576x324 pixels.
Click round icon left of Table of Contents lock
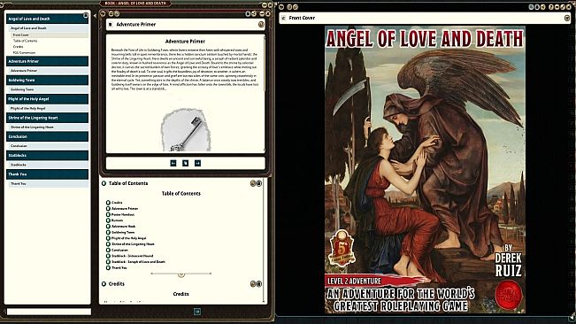pyautogui.click(x=253, y=183)
